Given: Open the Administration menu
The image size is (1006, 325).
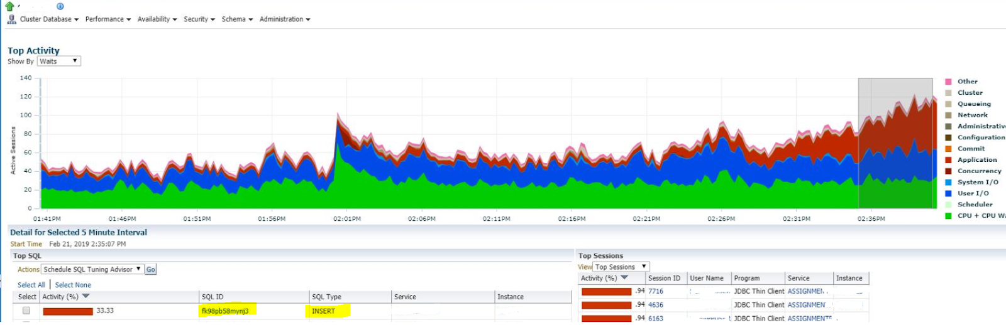Looking at the screenshot, I should click(285, 19).
